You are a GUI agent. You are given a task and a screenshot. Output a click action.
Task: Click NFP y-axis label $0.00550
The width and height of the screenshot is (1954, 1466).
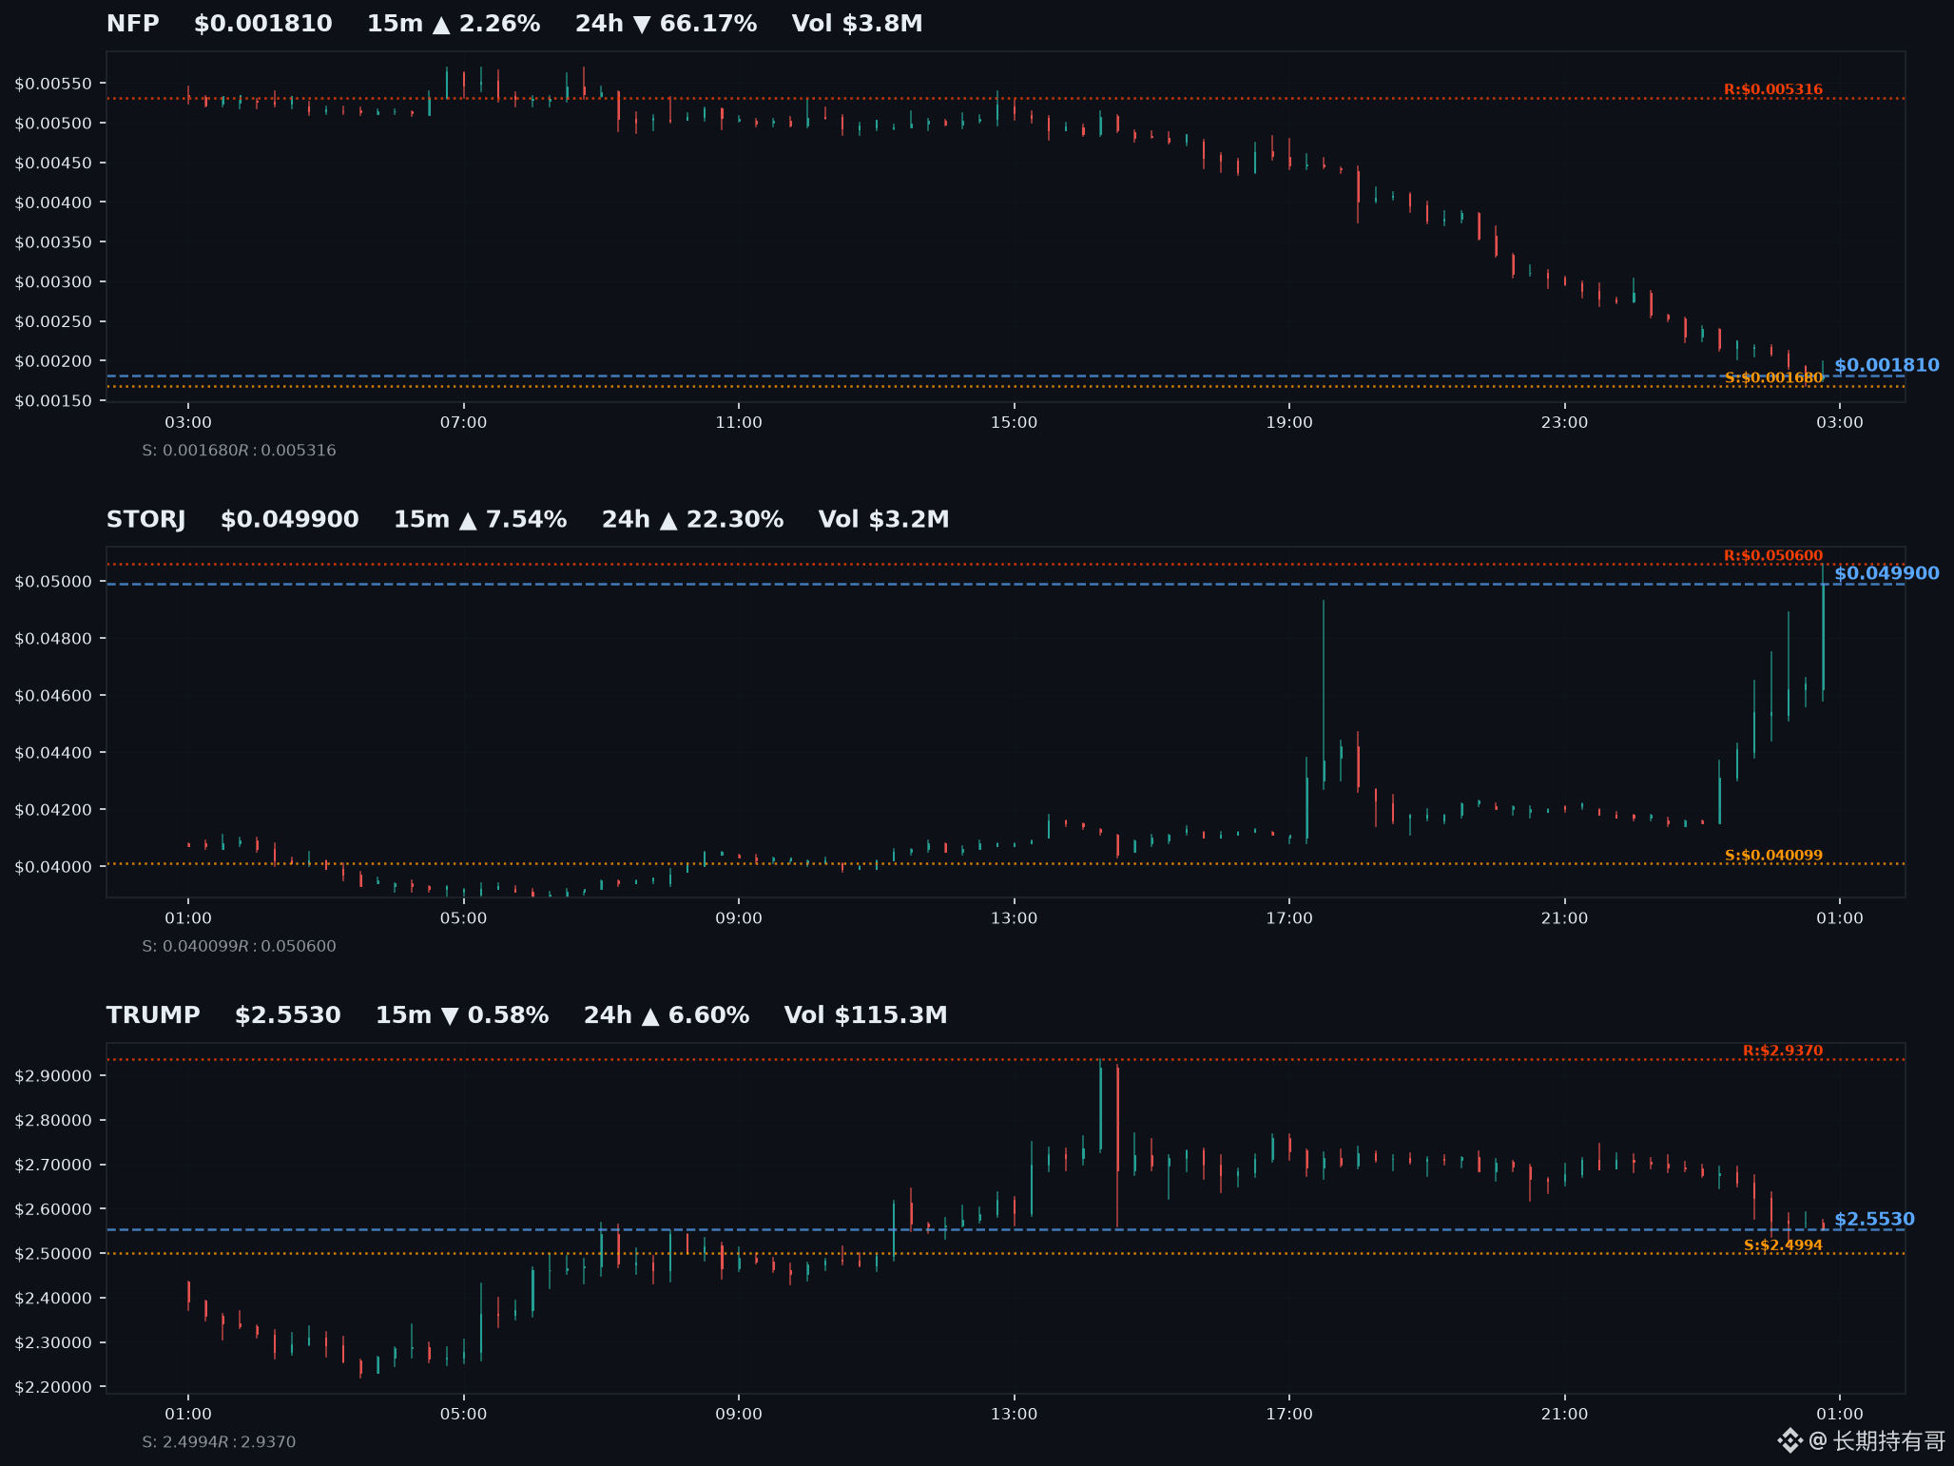[x=53, y=84]
